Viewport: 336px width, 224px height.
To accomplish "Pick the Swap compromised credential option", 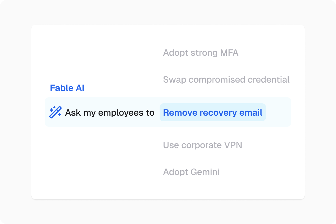I will point(226,80).
